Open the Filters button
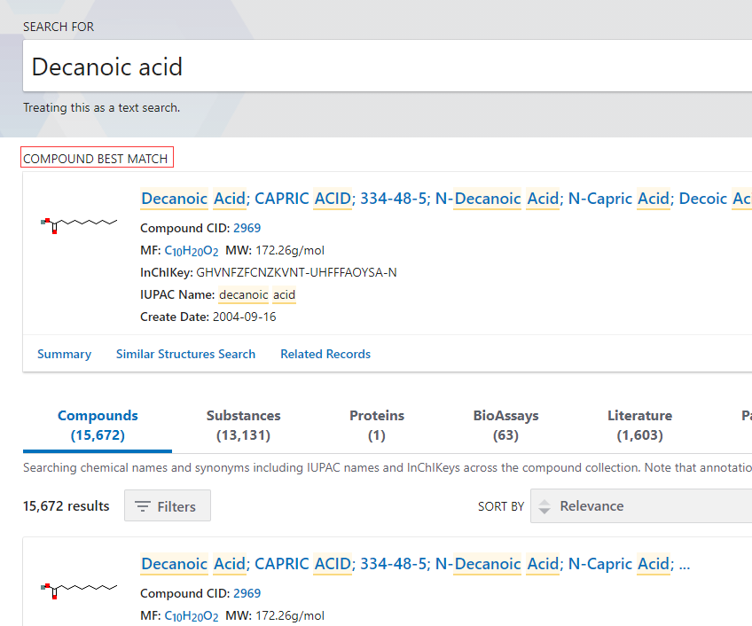Image resolution: width=752 pixels, height=626 pixels. [167, 506]
